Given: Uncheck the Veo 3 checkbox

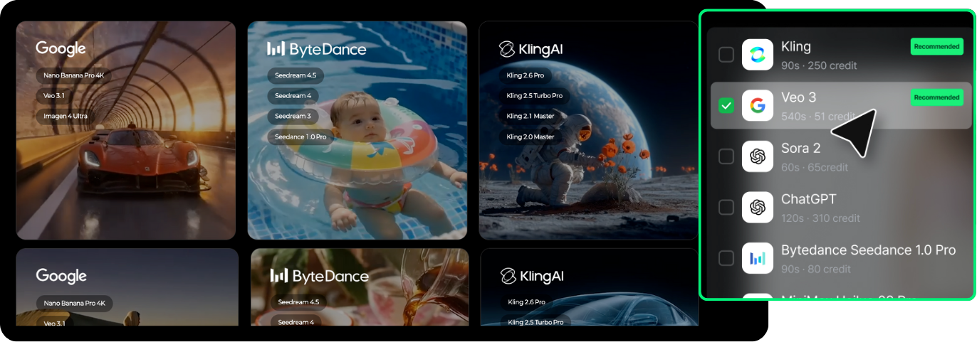Looking at the screenshot, I should pyautogui.click(x=726, y=106).
